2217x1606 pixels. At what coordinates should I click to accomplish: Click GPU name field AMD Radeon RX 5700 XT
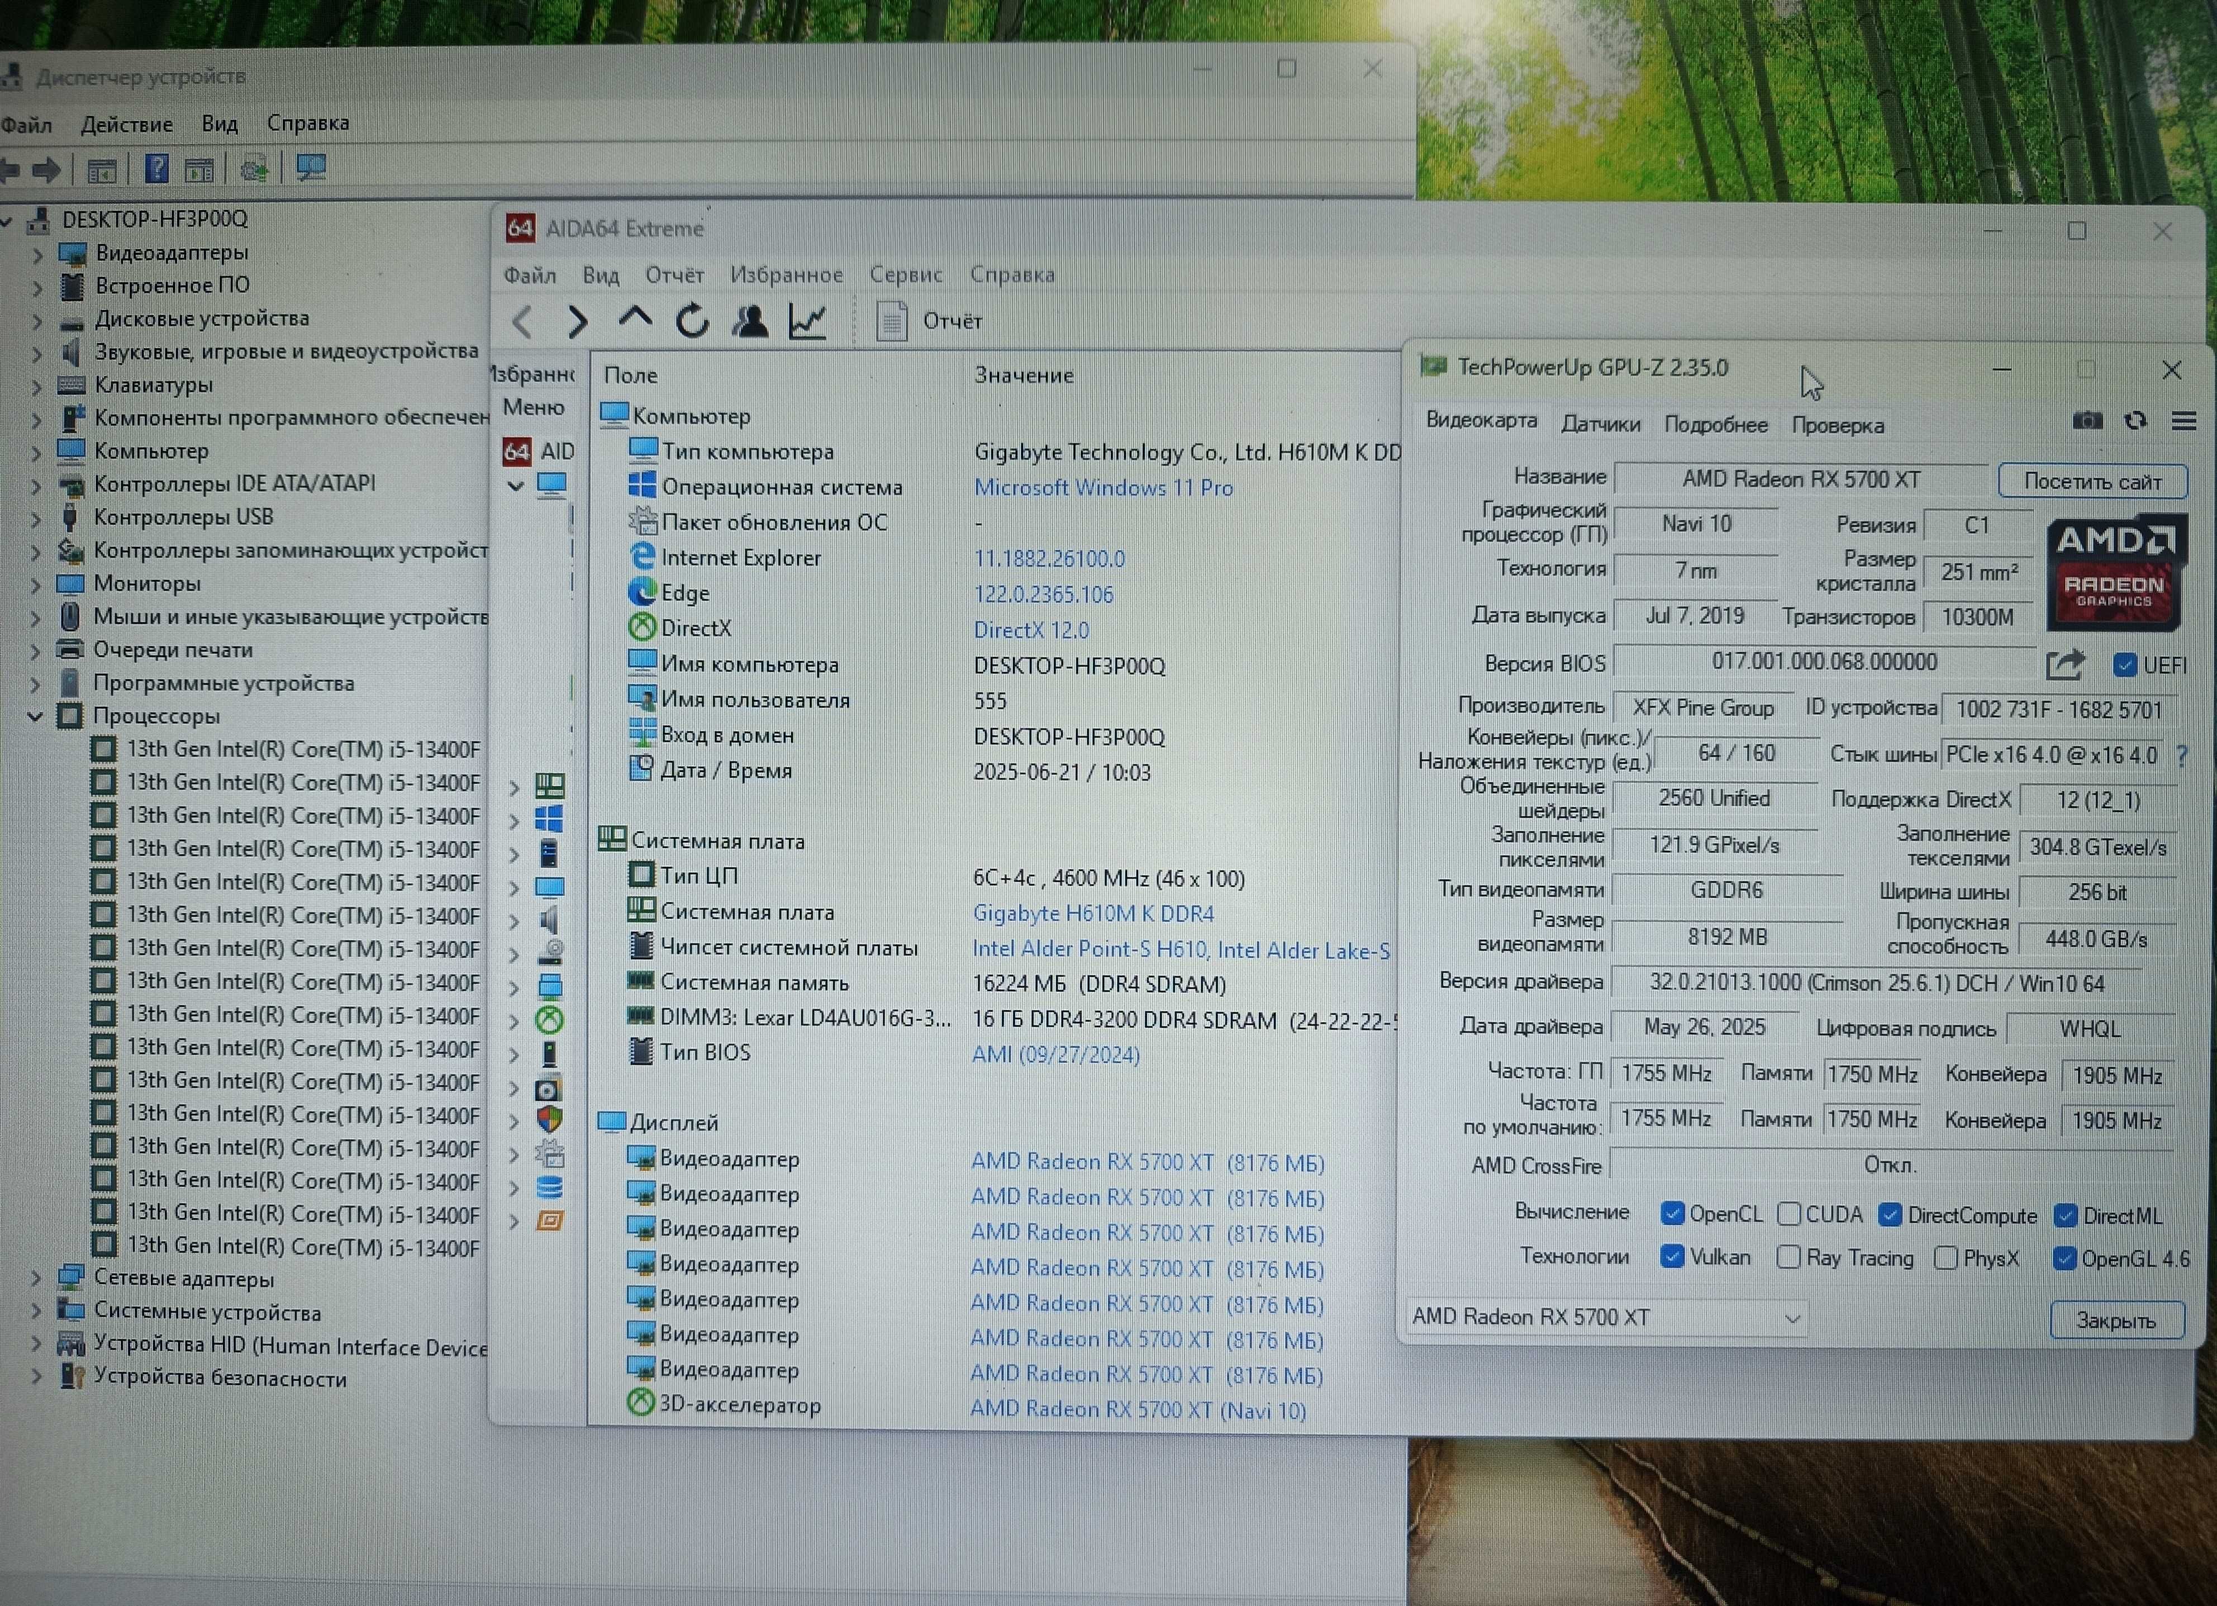pyautogui.click(x=1801, y=479)
